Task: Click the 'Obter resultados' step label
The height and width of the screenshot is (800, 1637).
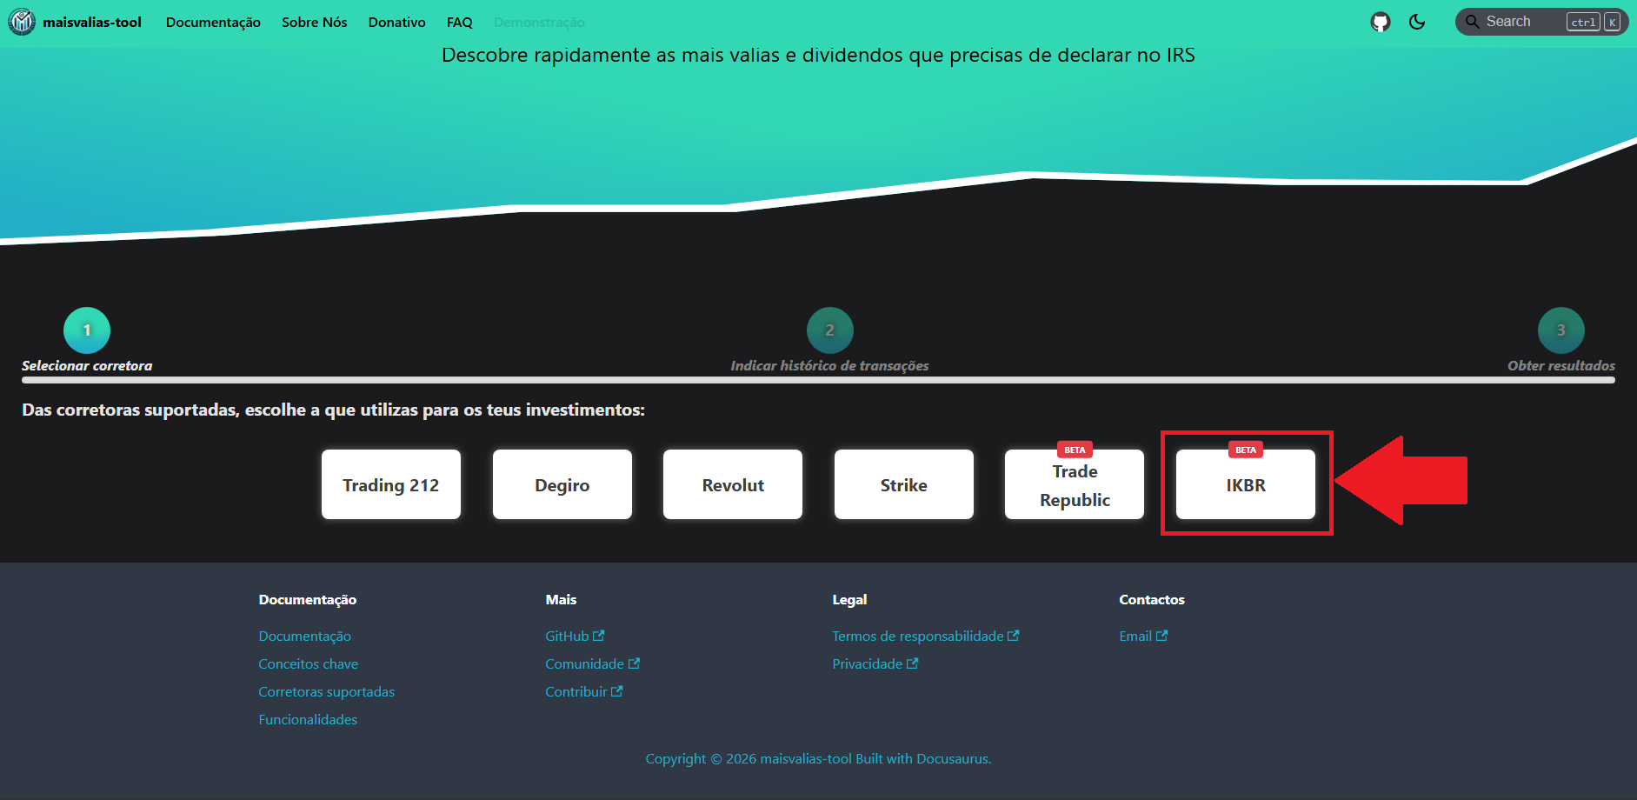Action: [x=1561, y=366]
